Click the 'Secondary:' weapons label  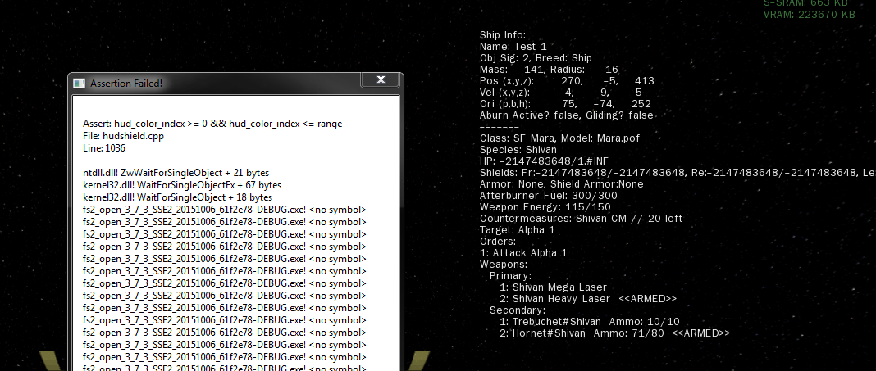518,310
